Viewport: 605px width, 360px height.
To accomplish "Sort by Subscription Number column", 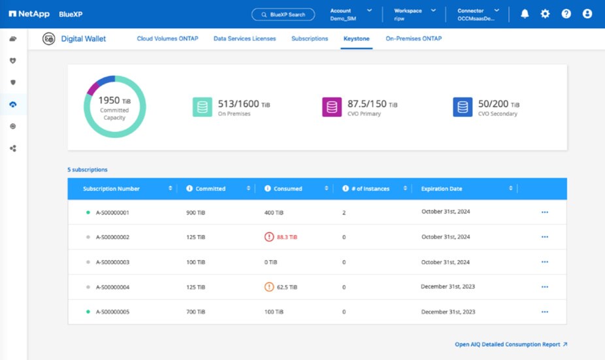I will click(171, 189).
